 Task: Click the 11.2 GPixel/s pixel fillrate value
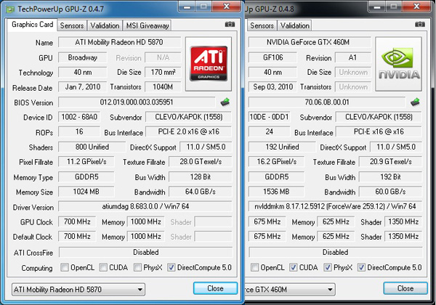[x=86, y=162]
